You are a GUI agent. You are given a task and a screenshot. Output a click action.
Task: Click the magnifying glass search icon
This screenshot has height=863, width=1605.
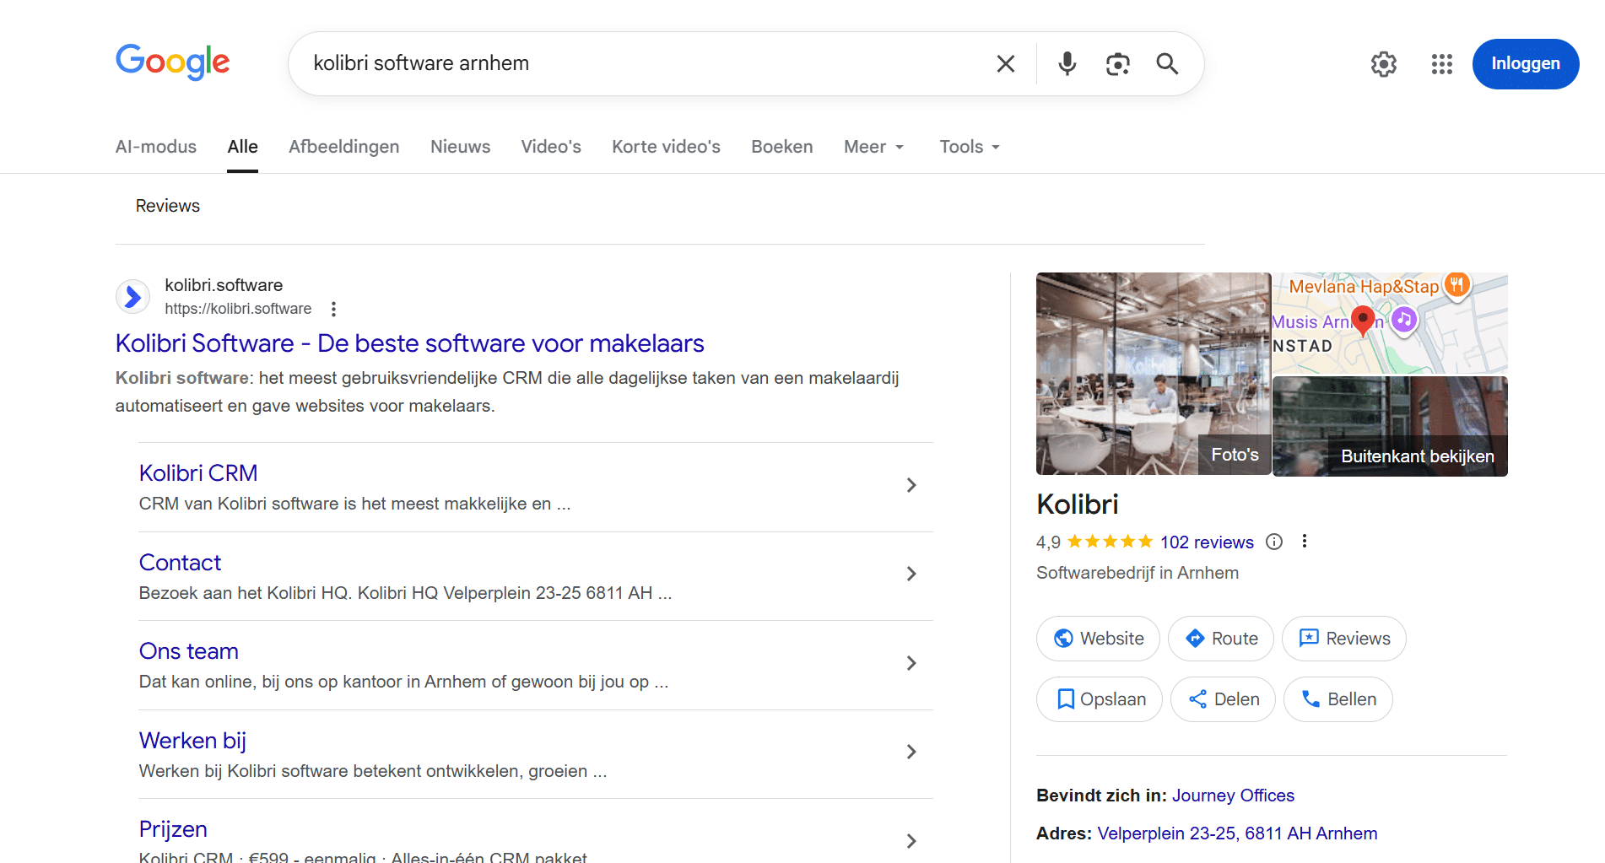click(x=1167, y=64)
